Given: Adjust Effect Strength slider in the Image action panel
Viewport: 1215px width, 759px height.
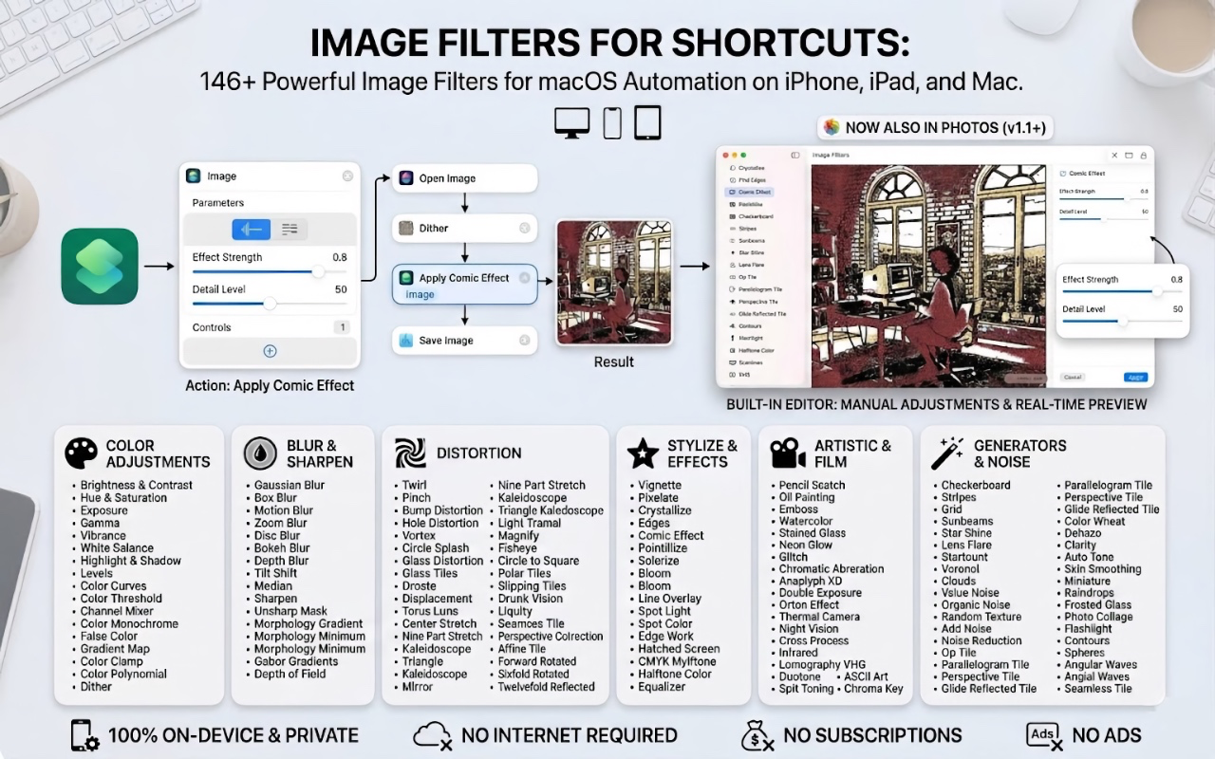Looking at the screenshot, I should [270, 271].
